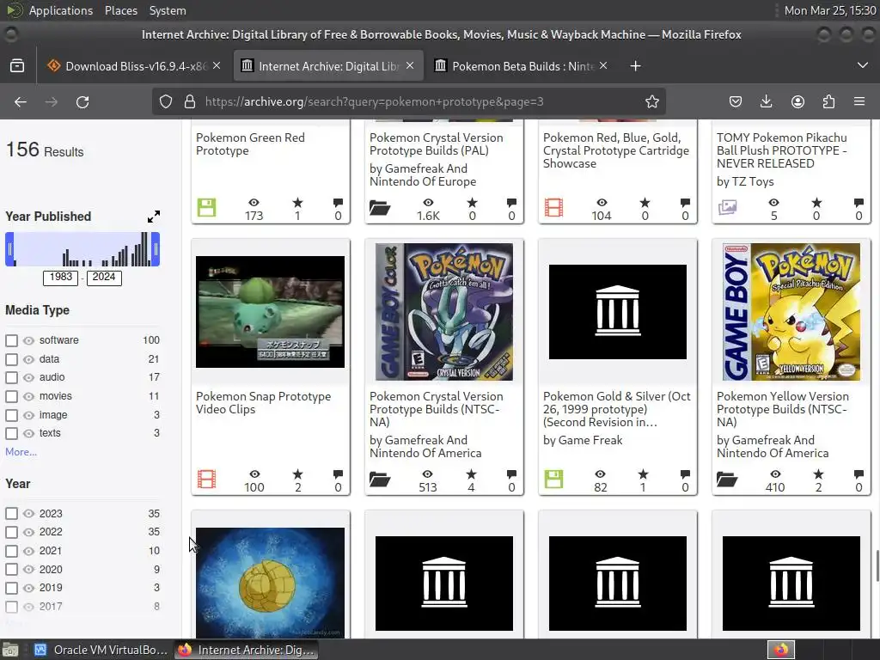Close the Internet Archive tab
The image size is (880, 660).
pyautogui.click(x=410, y=65)
